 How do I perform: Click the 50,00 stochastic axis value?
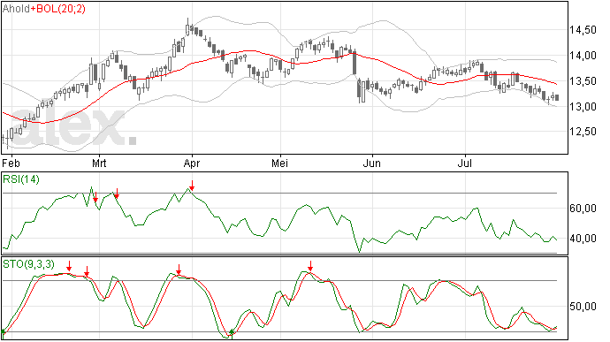583,307
